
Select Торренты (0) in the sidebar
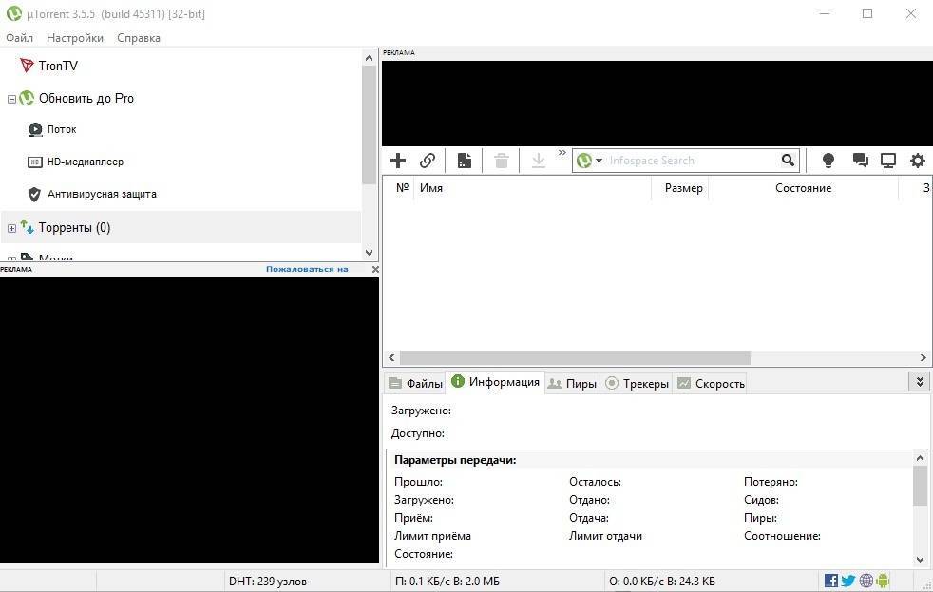click(x=74, y=227)
